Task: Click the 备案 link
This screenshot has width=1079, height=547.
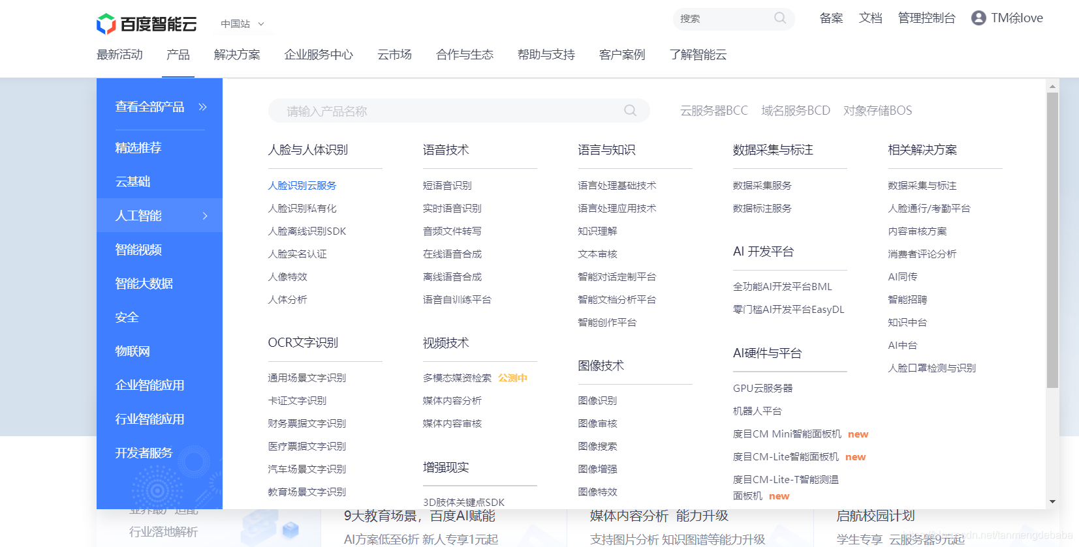Action: point(831,18)
